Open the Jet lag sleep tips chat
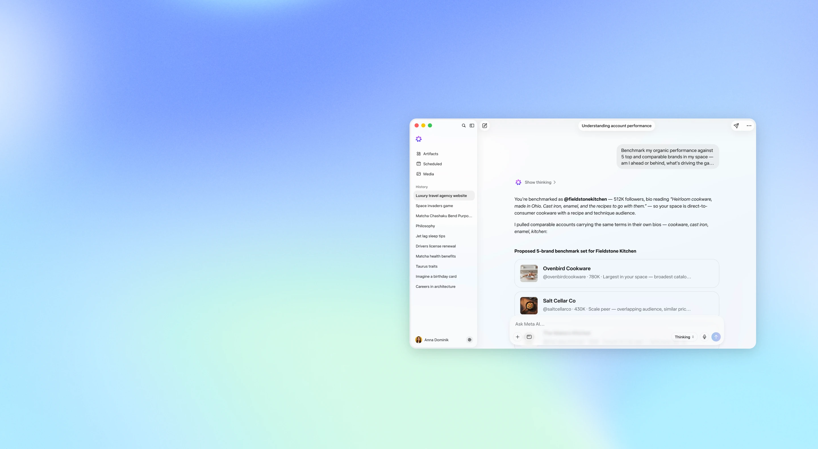This screenshot has width=818, height=449. click(x=444, y=236)
